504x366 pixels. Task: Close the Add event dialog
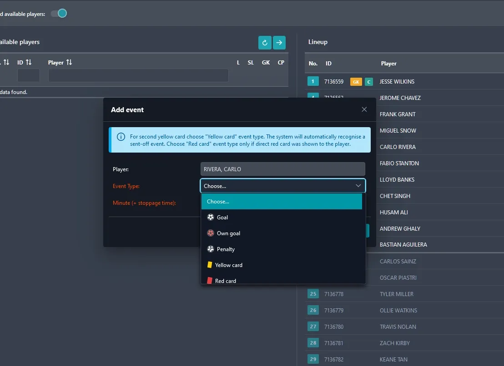pos(364,109)
